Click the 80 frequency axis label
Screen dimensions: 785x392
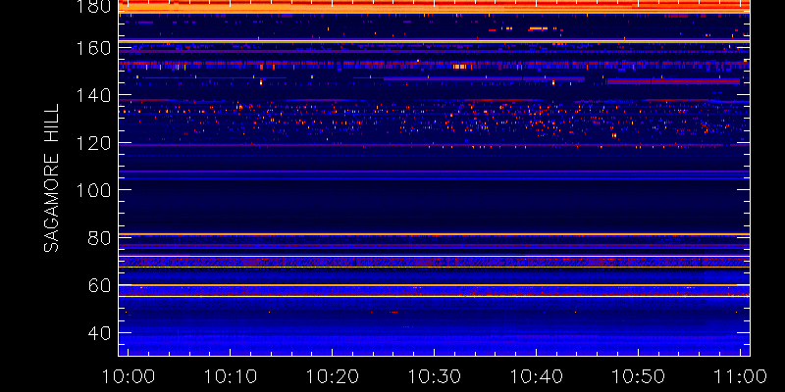point(99,237)
